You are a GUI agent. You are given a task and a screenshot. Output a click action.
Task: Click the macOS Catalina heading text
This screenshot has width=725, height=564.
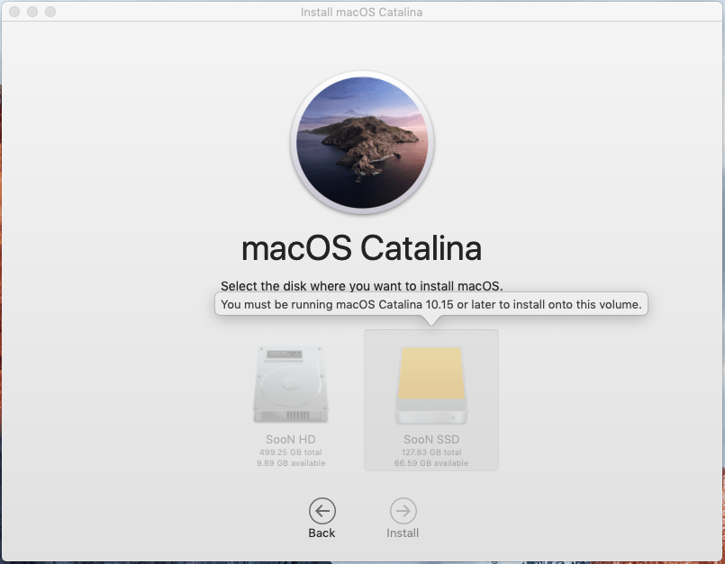(x=361, y=247)
